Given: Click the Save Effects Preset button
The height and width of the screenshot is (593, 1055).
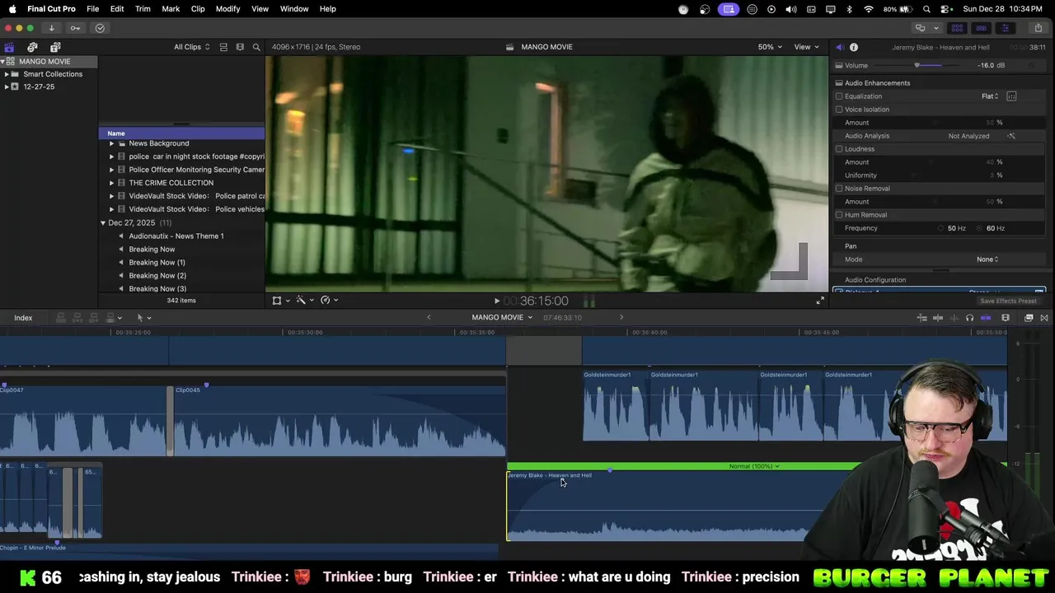Looking at the screenshot, I should [x=1008, y=301].
